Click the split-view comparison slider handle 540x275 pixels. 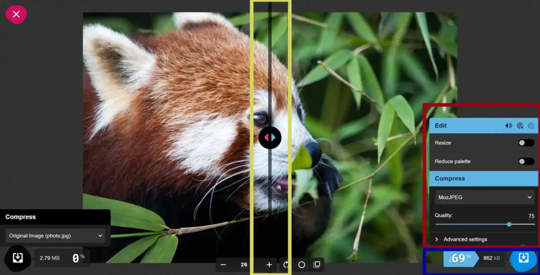[x=270, y=137]
